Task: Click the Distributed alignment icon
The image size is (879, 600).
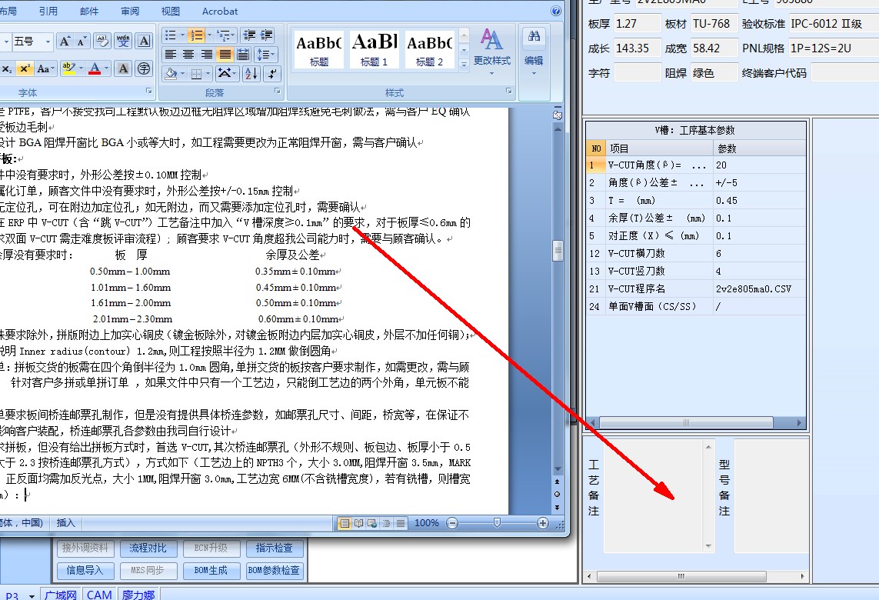Action: [x=243, y=55]
